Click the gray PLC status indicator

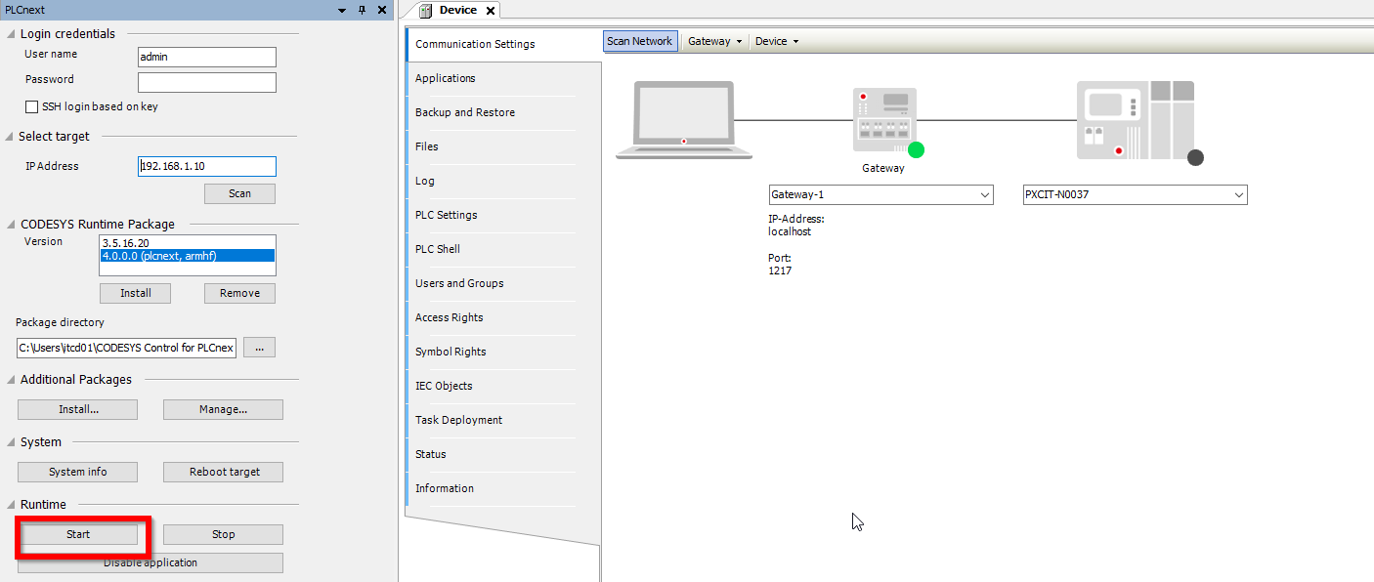1195,157
